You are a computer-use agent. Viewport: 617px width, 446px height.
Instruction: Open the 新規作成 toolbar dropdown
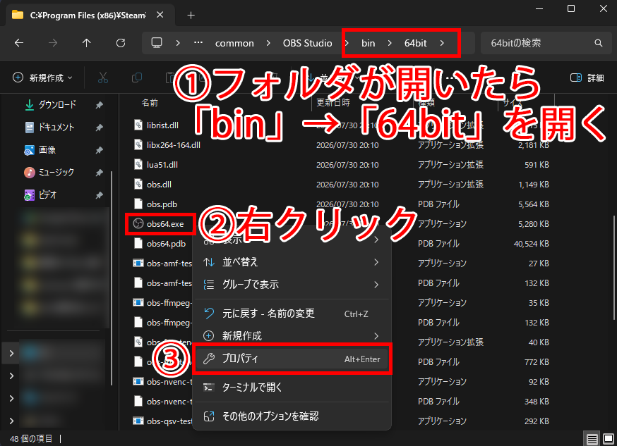point(42,78)
